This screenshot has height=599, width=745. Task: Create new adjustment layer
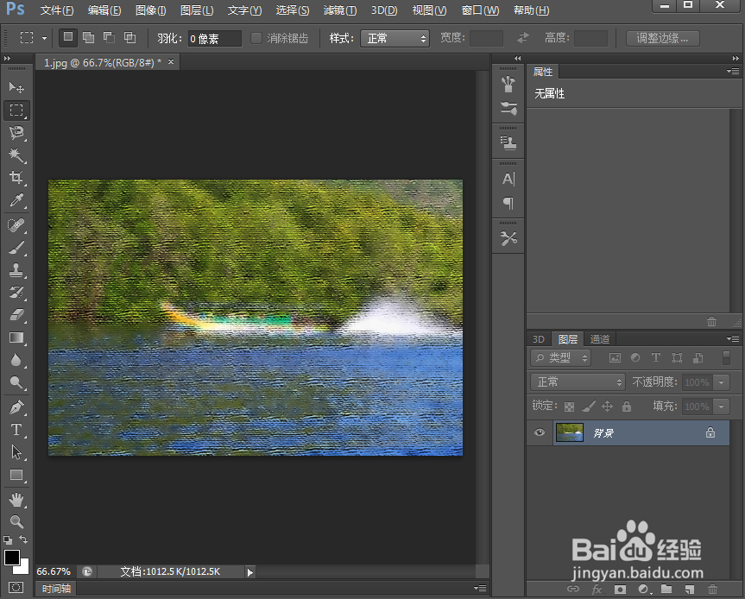[x=644, y=589]
